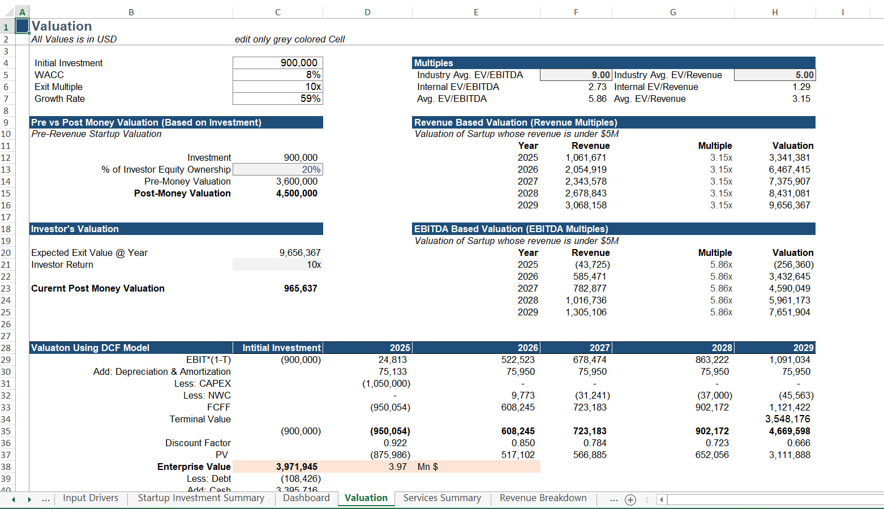Select Enterprise Value 3,971,945 cell
Image resolution: width=884 pixels, height=509 pixels.
[x=278, y=467]
